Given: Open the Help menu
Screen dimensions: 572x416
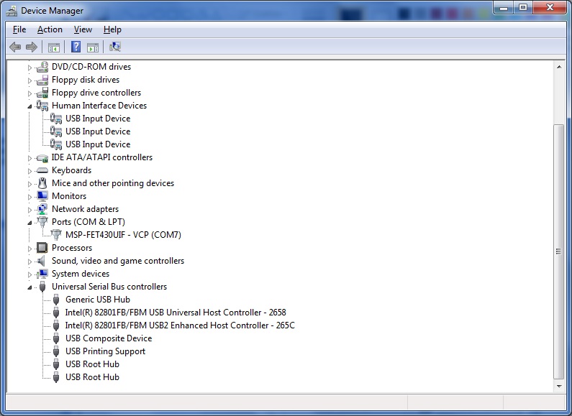Looking at the screenshot, I should pos(112,29).
